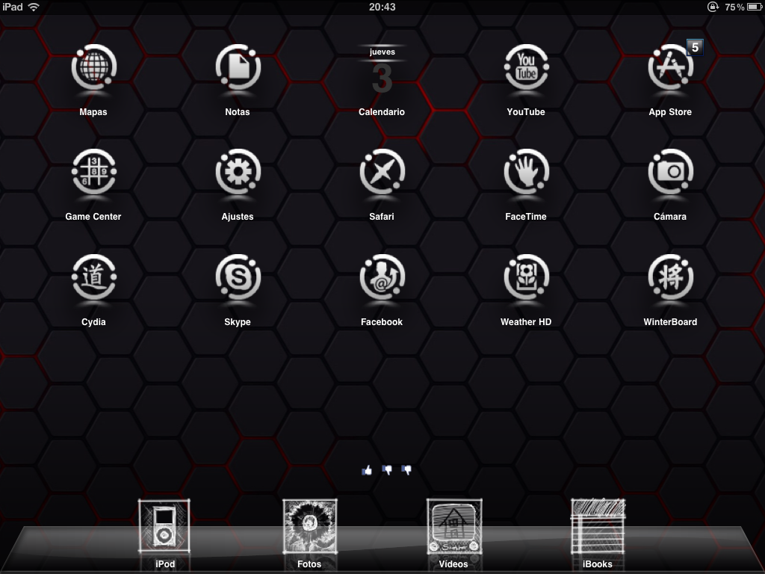765x574 pixels.
Task: Launch the YouTube app
Action: point(526,68)
